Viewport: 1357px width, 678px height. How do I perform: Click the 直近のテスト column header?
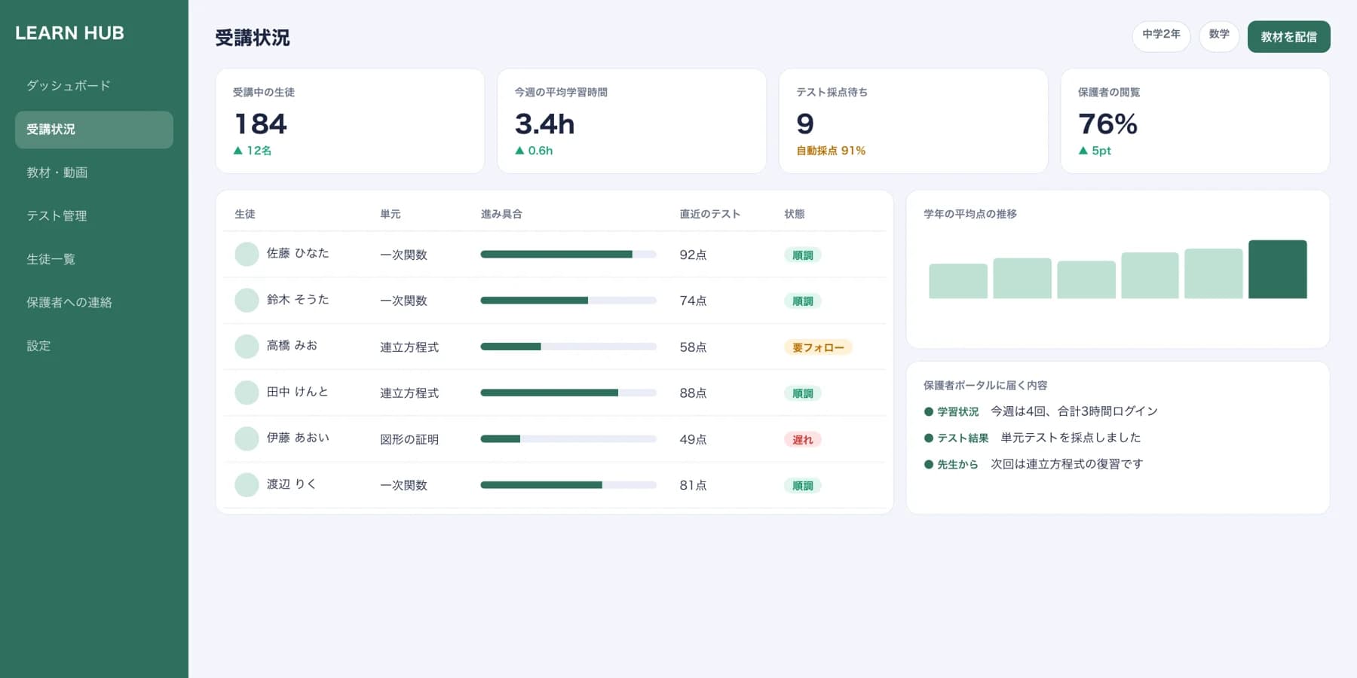[x=709, y=214]
